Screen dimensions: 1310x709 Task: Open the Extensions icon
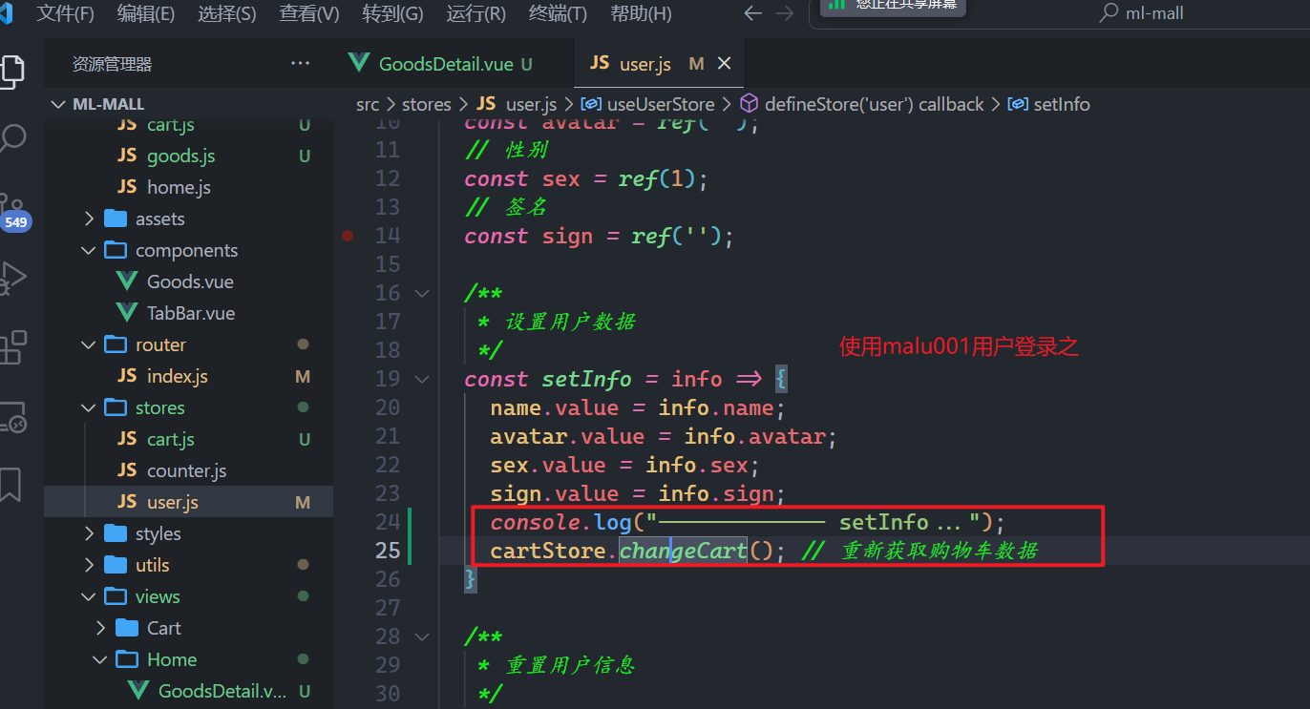click(11, 347)
